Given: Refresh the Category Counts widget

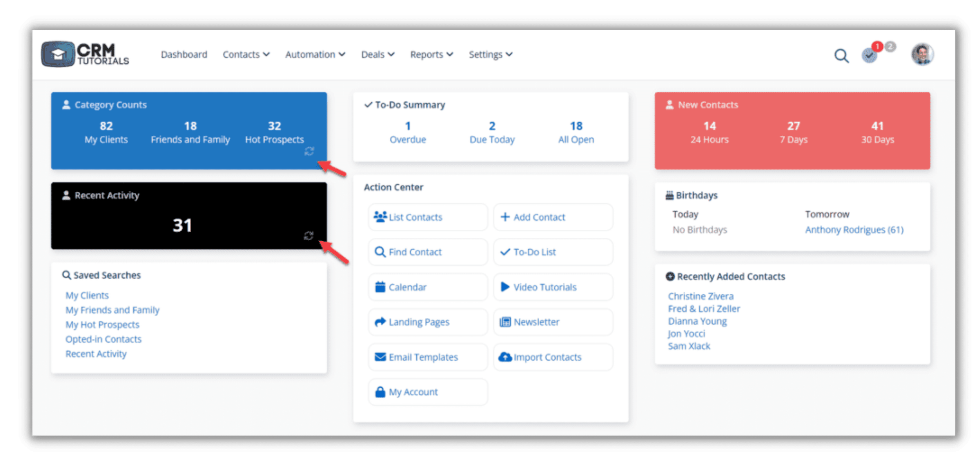Looking at the screenshot, I should [309, 151].
